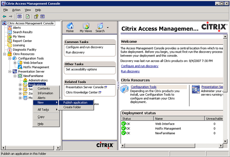Image resolution: width=230 pixels, height=157 pixels.
Task: Click Set accessibility options task
Action: tap(81, 69)
